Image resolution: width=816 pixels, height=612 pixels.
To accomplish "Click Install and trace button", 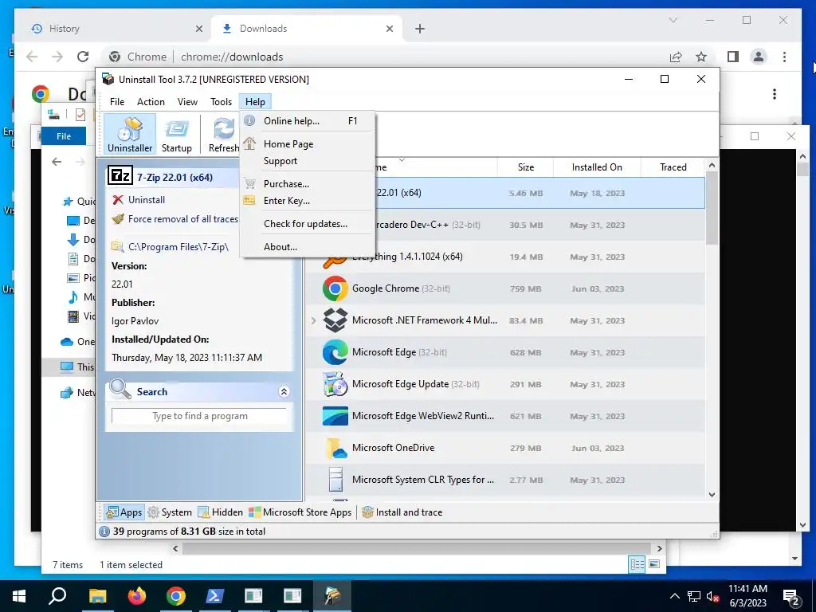I will pyautogui.click(x=402, y=512).
